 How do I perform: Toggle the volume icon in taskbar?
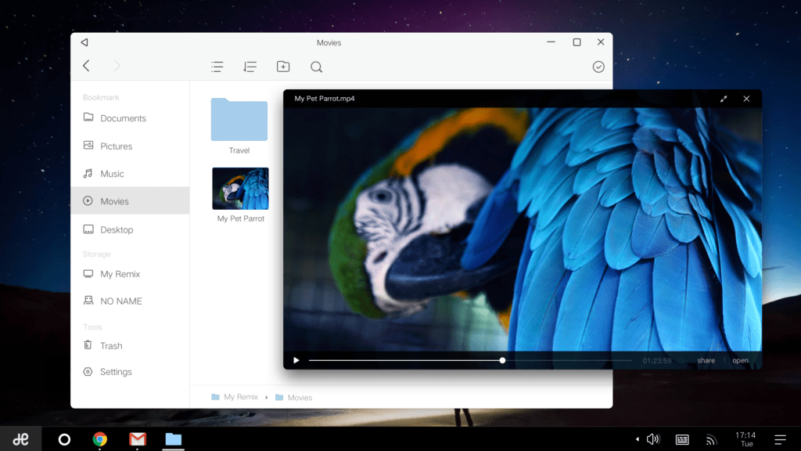coord(653,439)
